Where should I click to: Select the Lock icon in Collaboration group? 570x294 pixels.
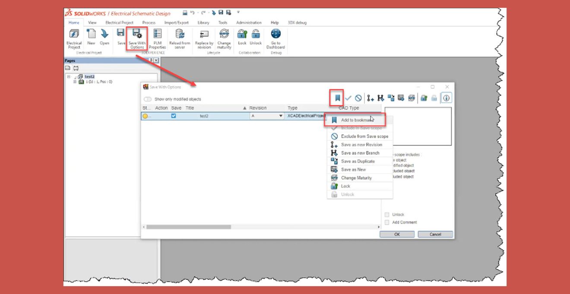[244, 38]
